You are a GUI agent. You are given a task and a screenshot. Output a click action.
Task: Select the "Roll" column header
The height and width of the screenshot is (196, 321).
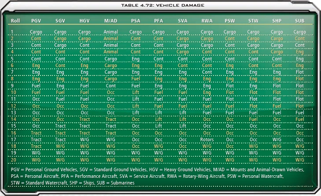[15, 21]
